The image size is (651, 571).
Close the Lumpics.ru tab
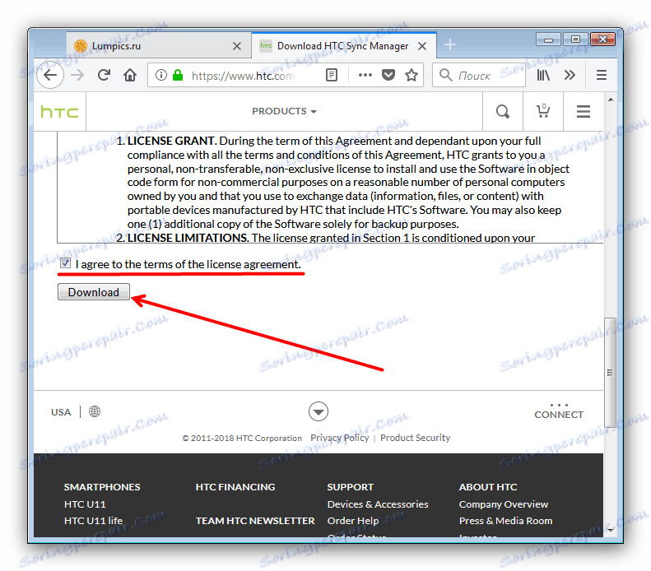coord(237,46)
